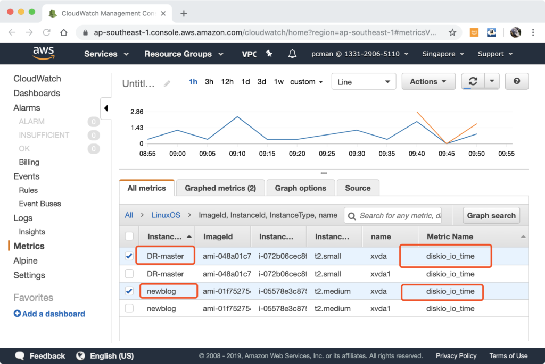Toggle the select-all checkbox in table header
The height and width of the screenshot is (364, 545).
(x=129, y=236)
